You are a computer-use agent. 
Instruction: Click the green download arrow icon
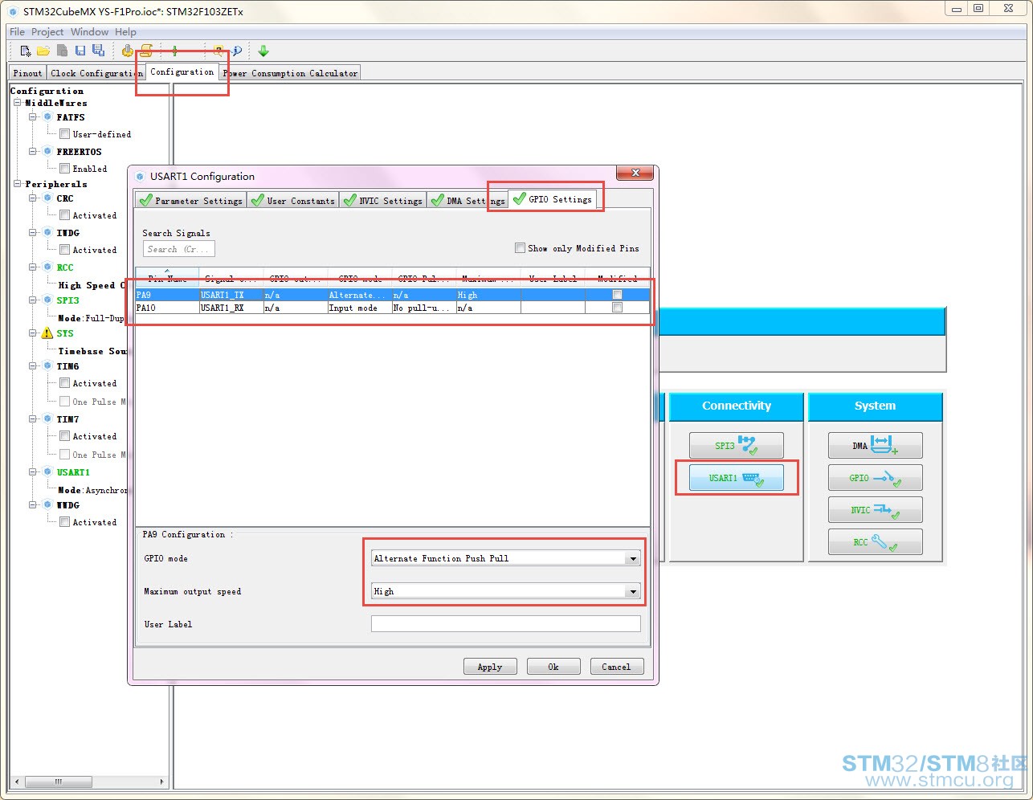(263, 51)
